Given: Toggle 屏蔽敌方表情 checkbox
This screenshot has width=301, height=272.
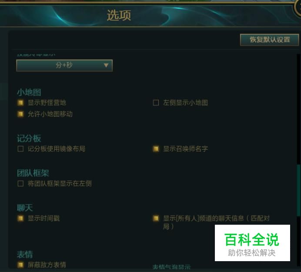Looking at the screenshot, I should (x=20, y=265).
